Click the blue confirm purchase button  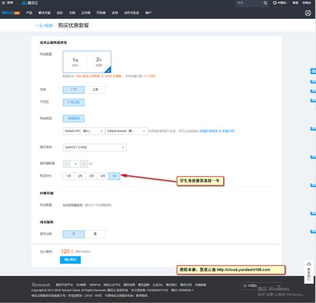pos(70,260)
